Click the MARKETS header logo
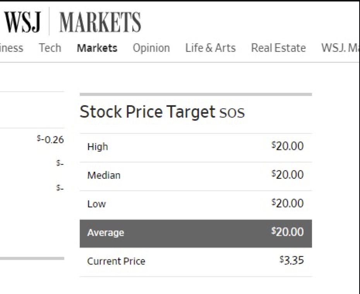360x294 pixels. [x=100, y=22]
